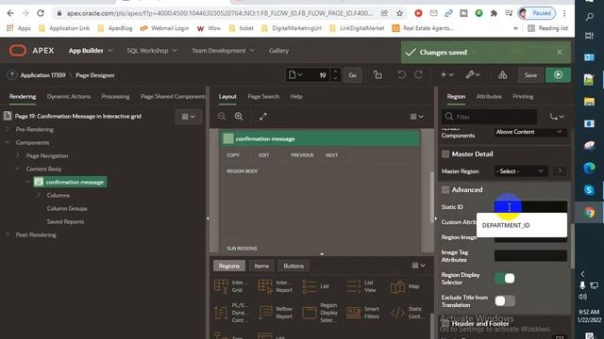Select the Static Content region icon
The width and height of the screenshot is (604, 339).
coord(397,313)
